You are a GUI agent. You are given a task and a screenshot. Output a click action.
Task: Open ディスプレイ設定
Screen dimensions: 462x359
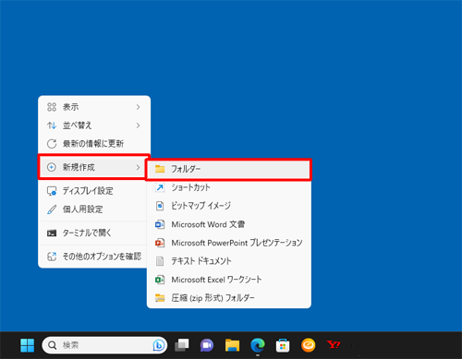click(93, 191)
